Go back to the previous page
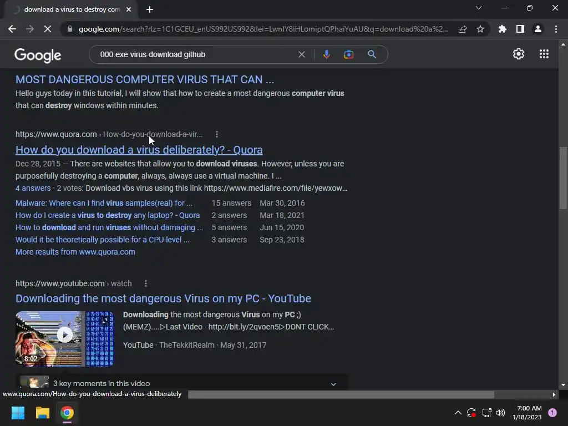568x426 pixels. pos(12,29)
